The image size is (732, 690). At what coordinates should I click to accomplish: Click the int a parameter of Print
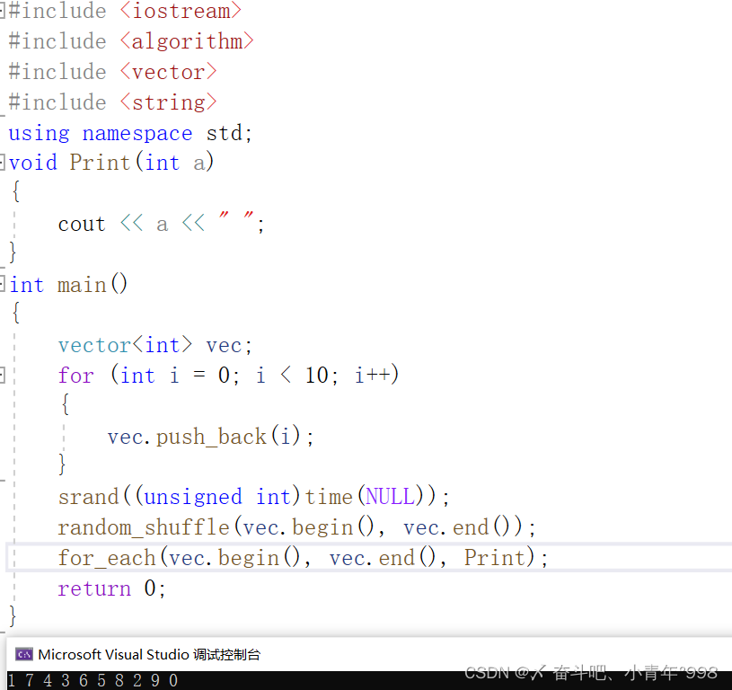pos(174,163)
